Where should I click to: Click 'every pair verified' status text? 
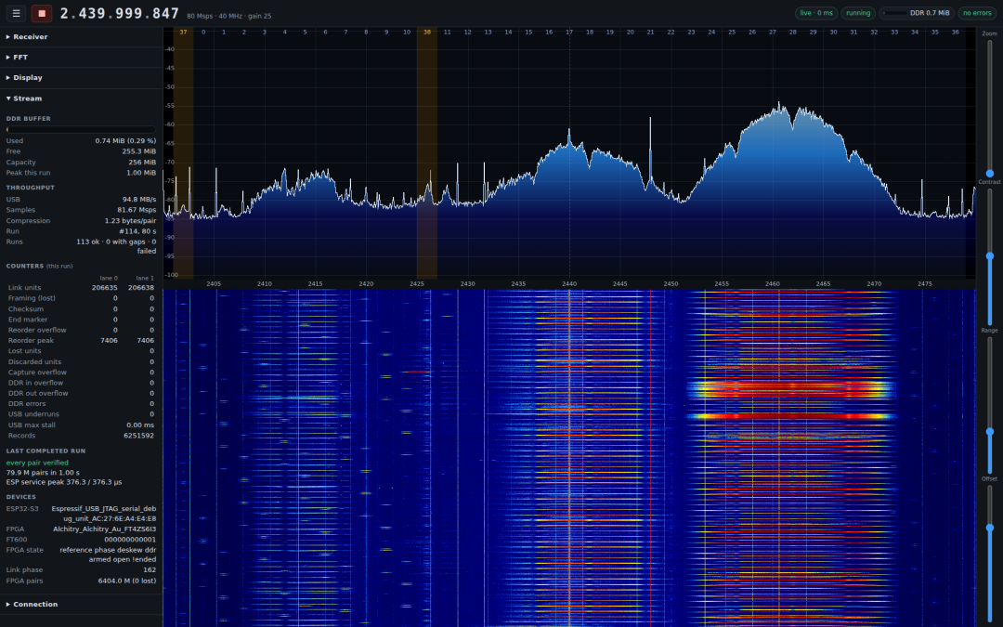pos(37,463)
